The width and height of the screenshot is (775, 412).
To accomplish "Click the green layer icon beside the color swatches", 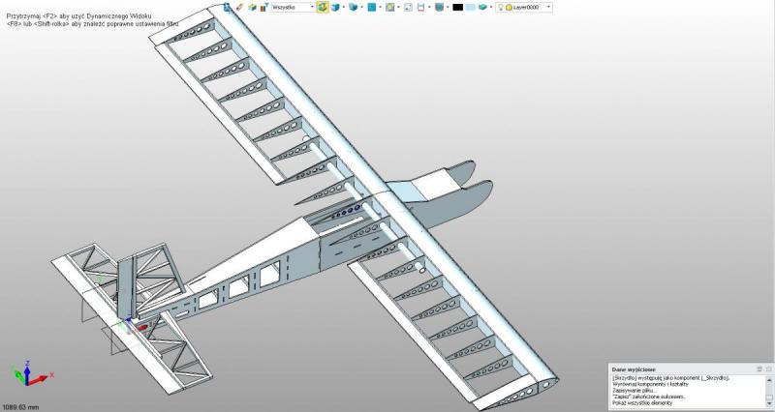I will point(484,7).
